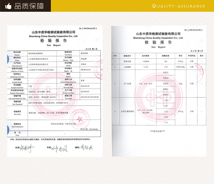The image size is (214, 184).
Task: Click the 签发日期: 2016-04-06 issue date text
Action: [89, 129]
